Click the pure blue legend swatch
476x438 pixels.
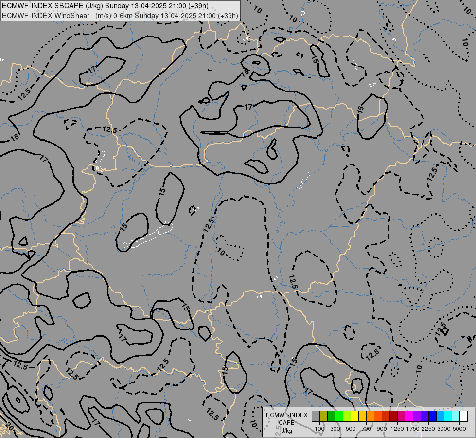tap(433, 417)
